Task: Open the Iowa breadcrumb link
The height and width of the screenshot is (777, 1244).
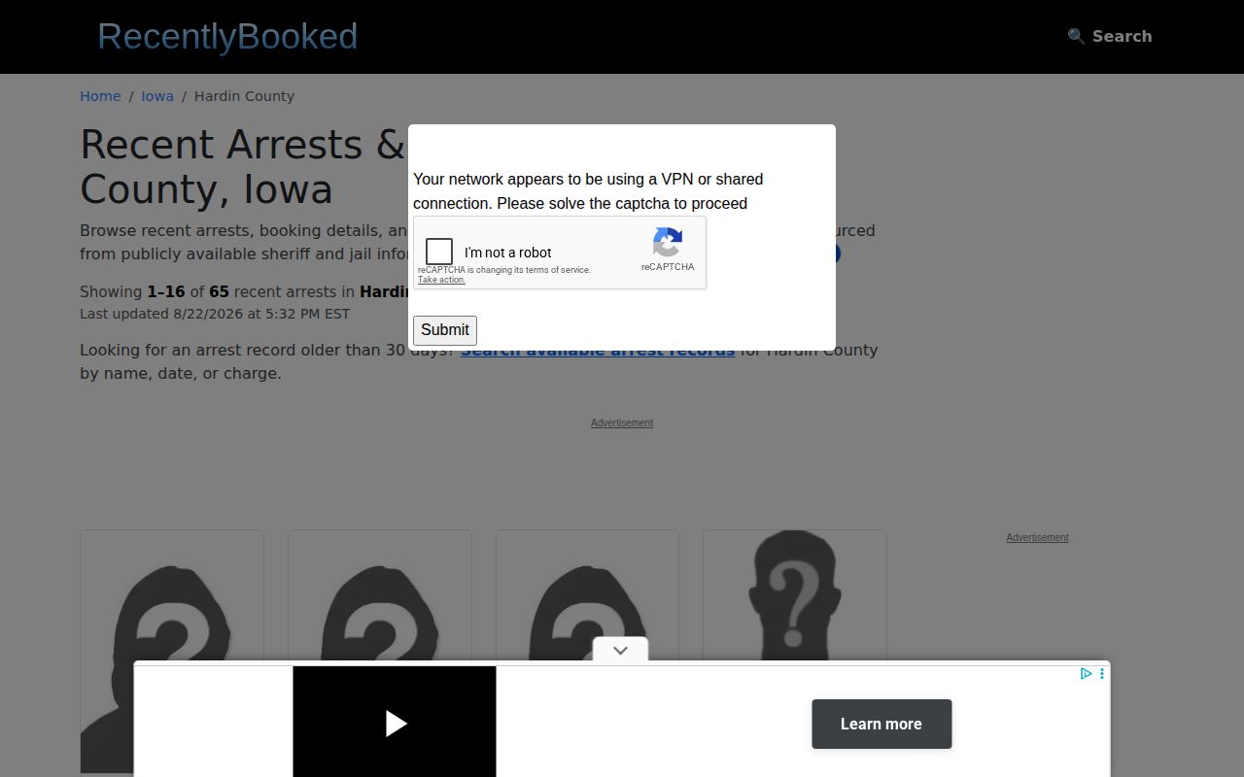Action: pos(157,96)
